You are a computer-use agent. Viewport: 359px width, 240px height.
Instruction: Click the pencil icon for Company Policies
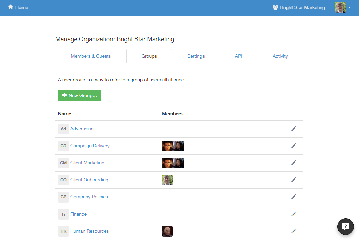[294, 197]
